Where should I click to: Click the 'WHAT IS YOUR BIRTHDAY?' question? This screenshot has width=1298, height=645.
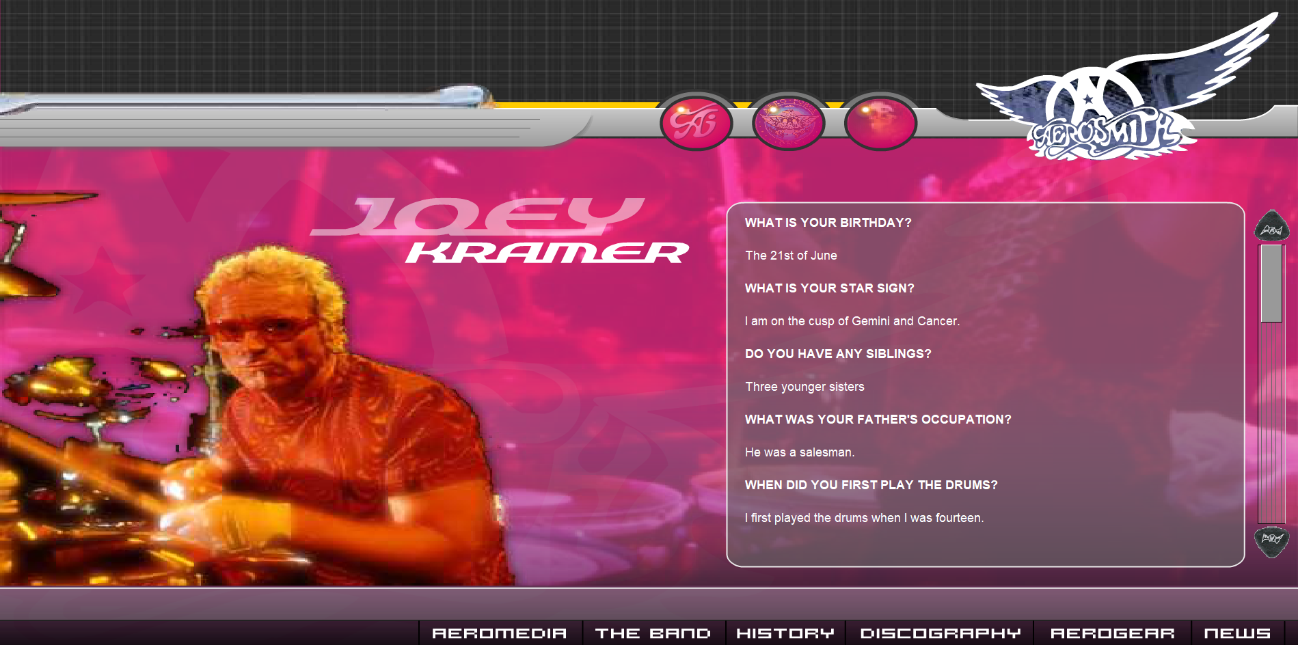point(828,223)
